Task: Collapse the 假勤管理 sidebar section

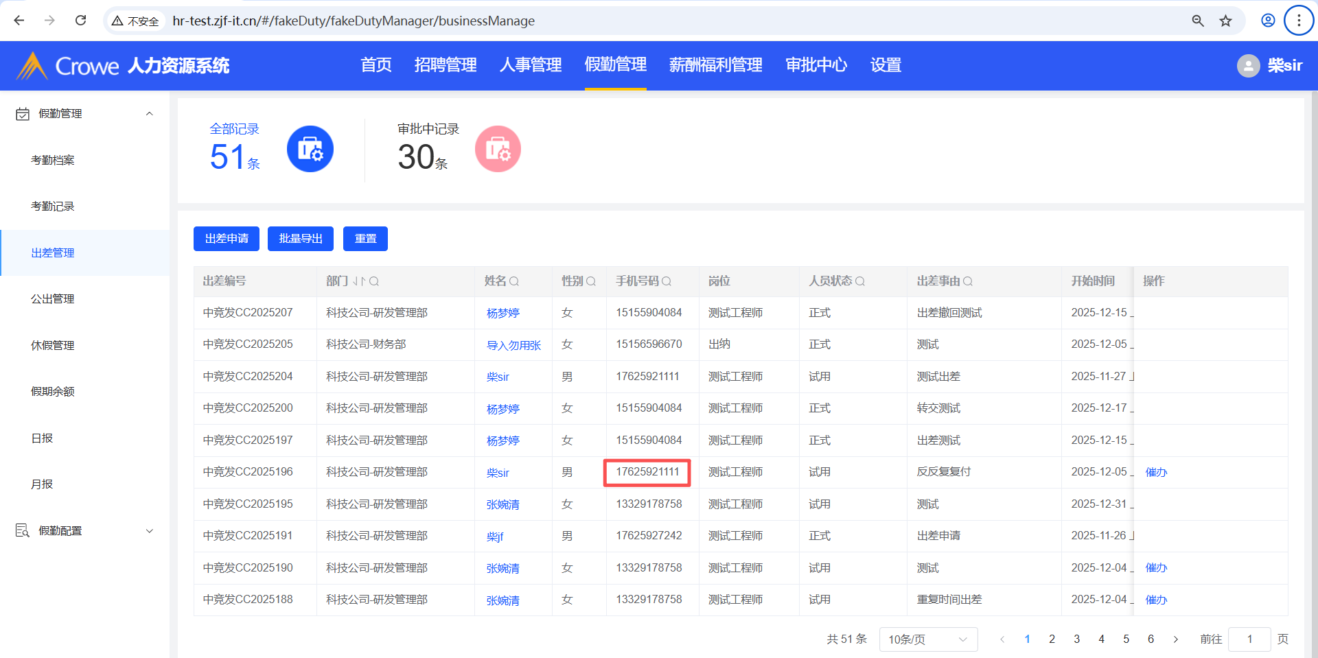Action: click(x=149, y=114)
